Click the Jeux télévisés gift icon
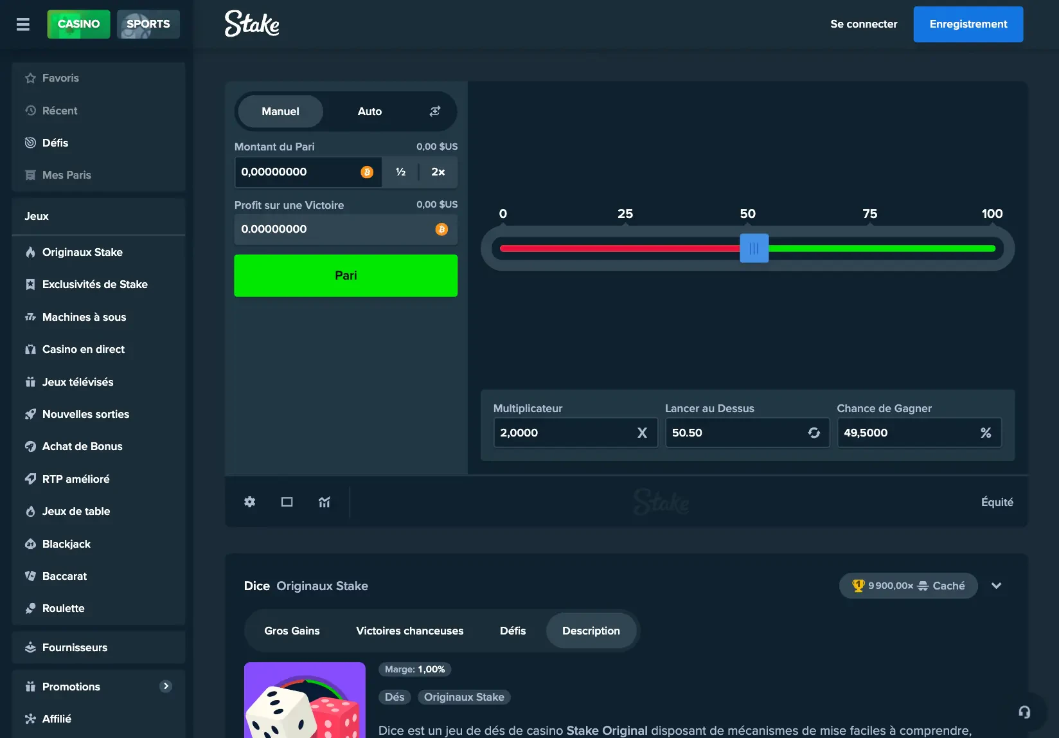 click(x=30, y=382)
